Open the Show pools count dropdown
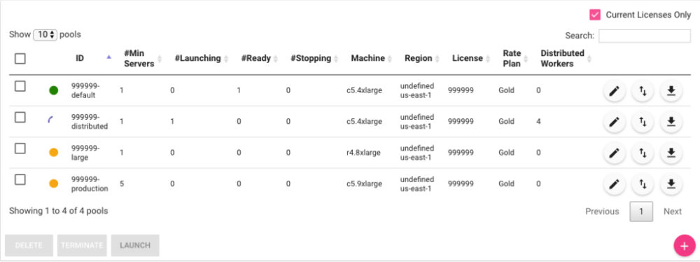Viewport: 700px width, 262px height. click(x=45, y=34)
